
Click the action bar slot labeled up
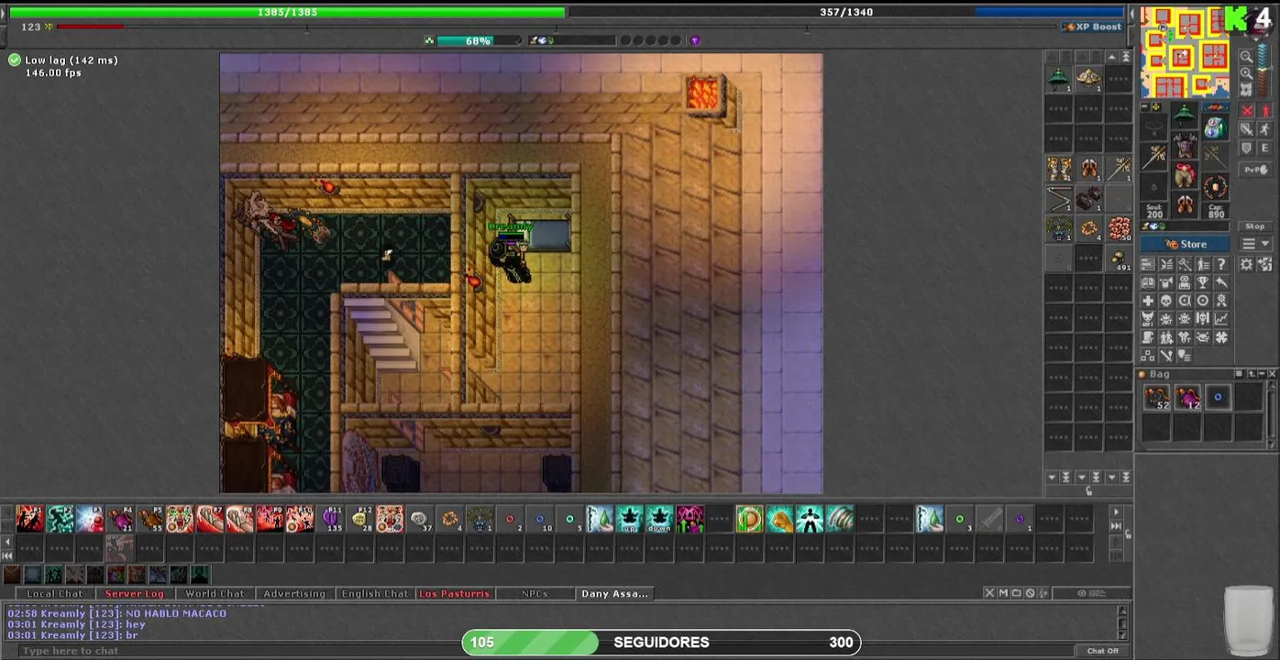click(630, 519)
